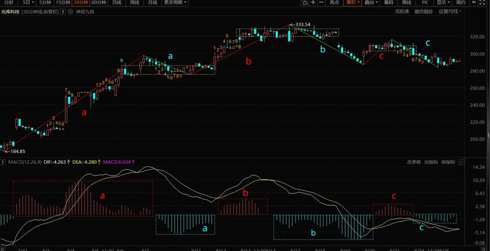
Task: Select the 30分钟 timeframe tab
Action: click(x=81, y=3)
